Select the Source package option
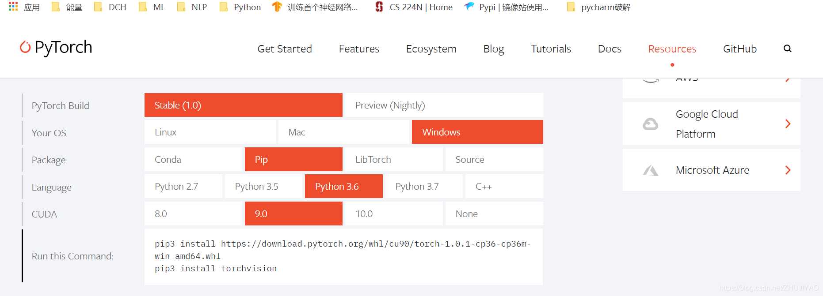823x296 pixels. point(494,159)
